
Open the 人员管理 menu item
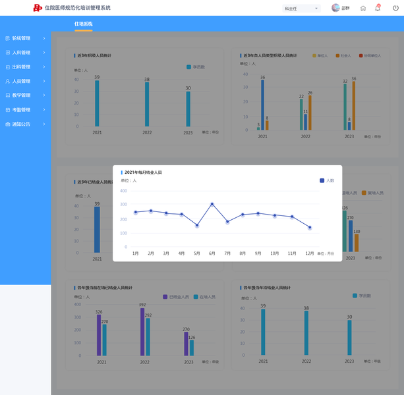click(26, 81)
